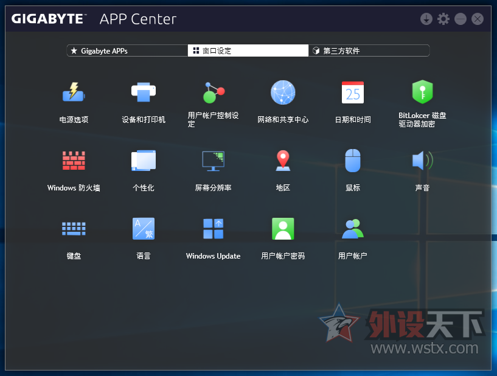Select the 窗口设定 tab
The width and height of the screenshot is (497, 376).
pyautogui.click(x=248, y=50)
